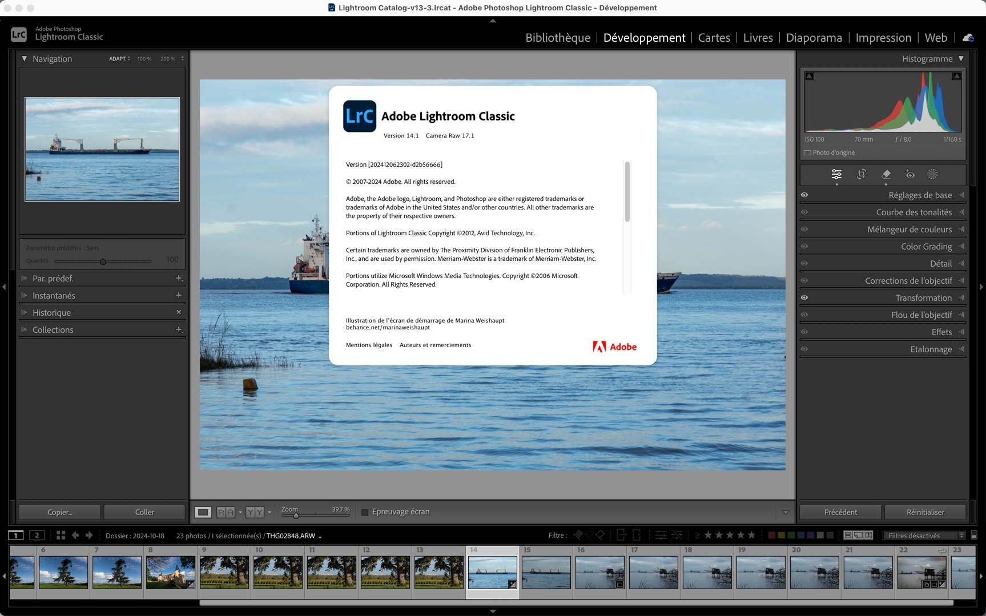Add a new collection with plus icon
The height and width of the screenshot is (616, 986).
coord(179,330)
